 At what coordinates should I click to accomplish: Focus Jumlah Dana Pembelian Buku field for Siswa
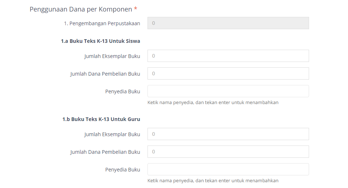[x=228, y=73]
